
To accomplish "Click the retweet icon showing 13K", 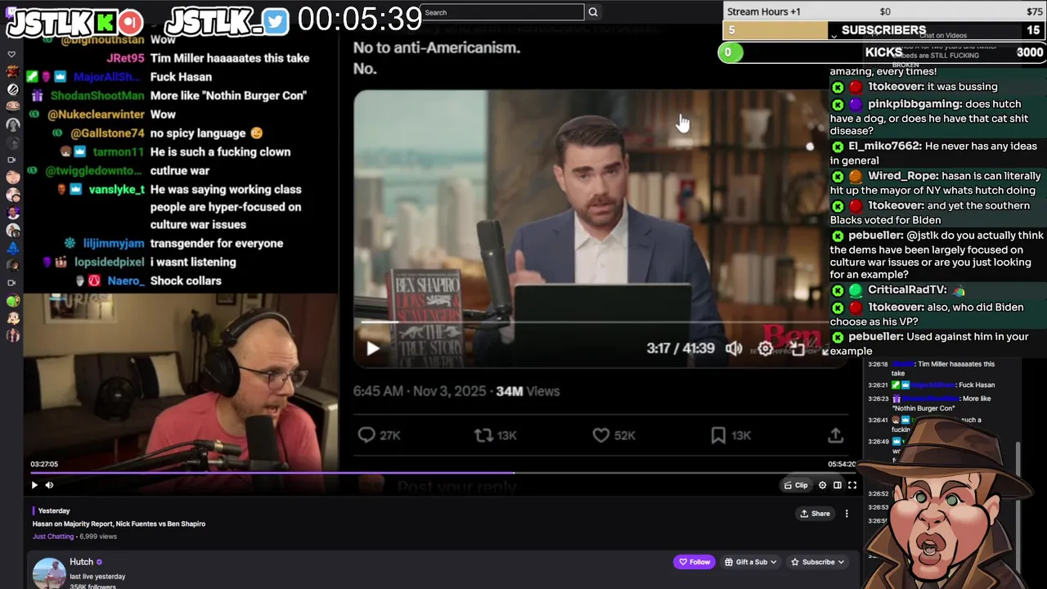I will click(483, 435).
